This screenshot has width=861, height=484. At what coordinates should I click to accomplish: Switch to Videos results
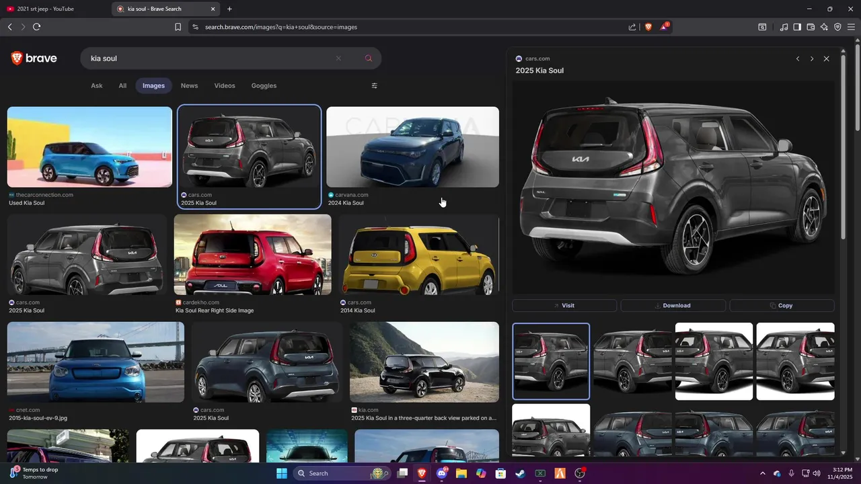point(225,85)
